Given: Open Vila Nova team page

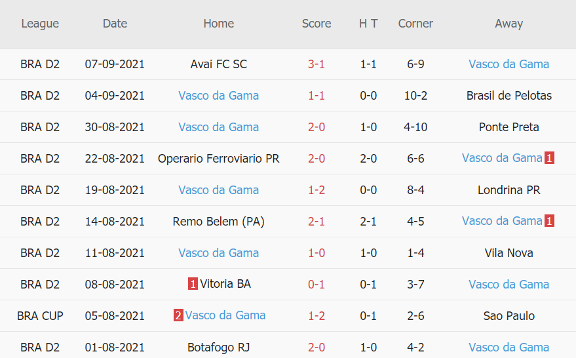Looking at the screenshot, I should click(509, 252).
